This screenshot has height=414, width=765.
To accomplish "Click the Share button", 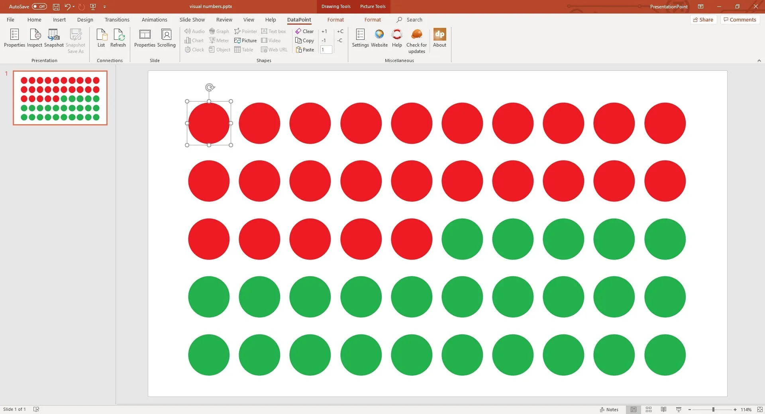I will [703, 20].
